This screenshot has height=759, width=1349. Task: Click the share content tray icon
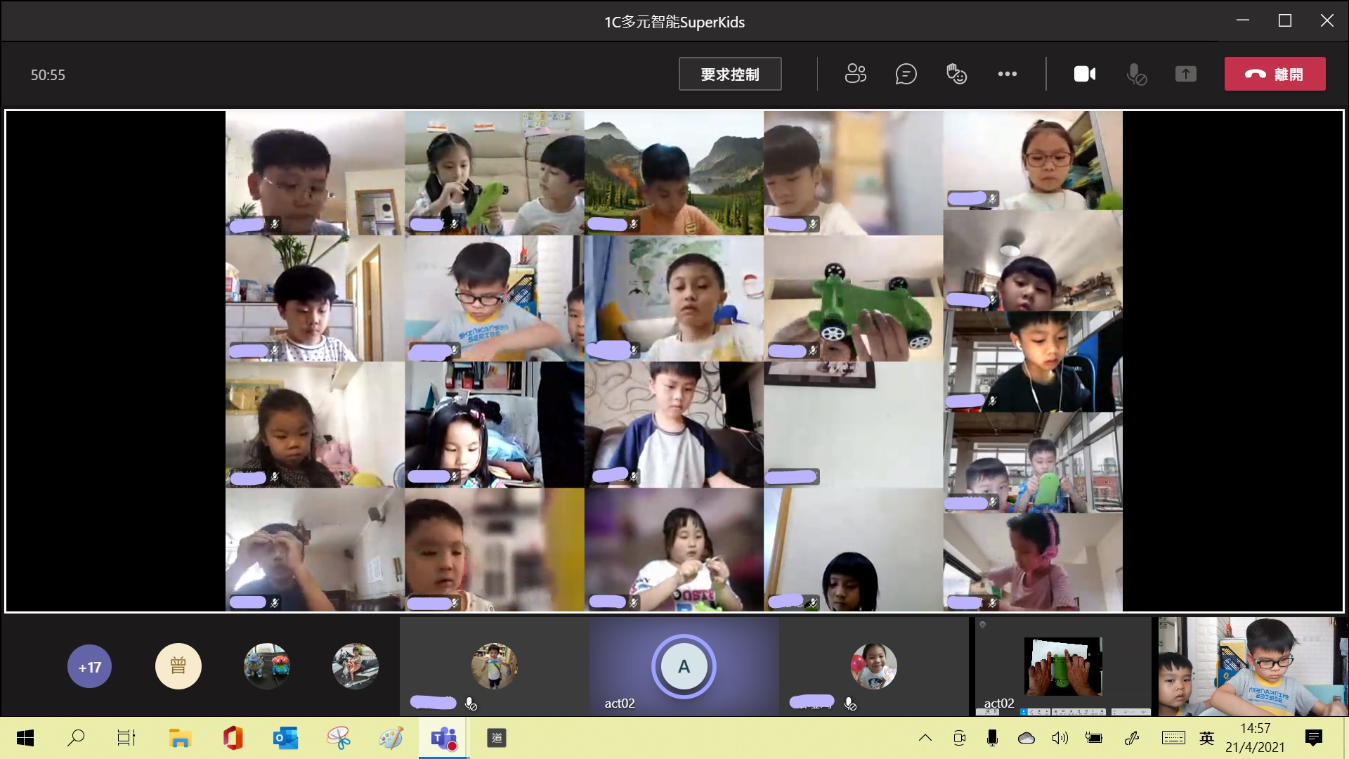[x=1185, y=74]
